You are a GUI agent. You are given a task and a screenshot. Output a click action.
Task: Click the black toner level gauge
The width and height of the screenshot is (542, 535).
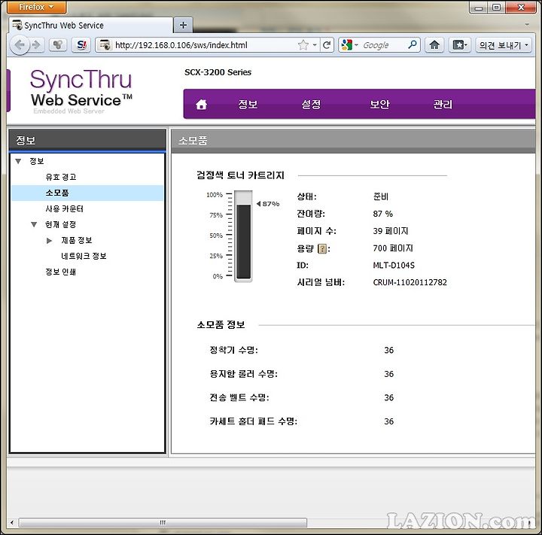(243, 236)
